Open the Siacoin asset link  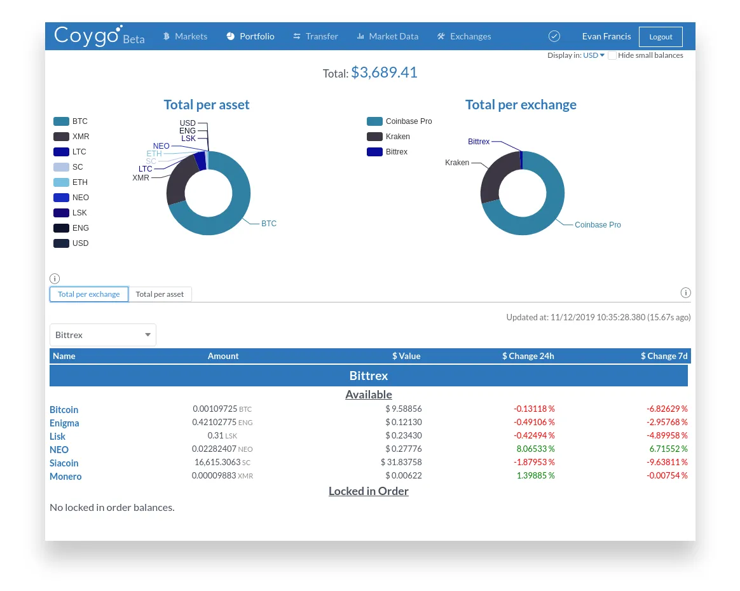[64, 463]
